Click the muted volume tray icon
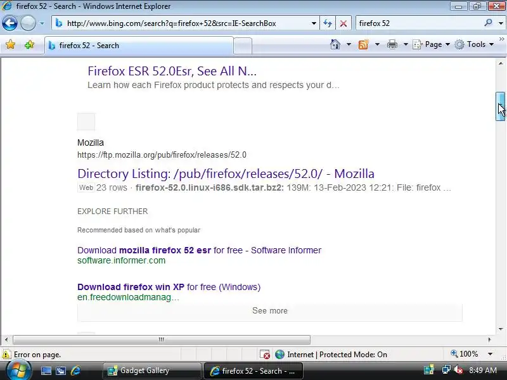Viewport: 507px width, 380px height. (458, 370)
